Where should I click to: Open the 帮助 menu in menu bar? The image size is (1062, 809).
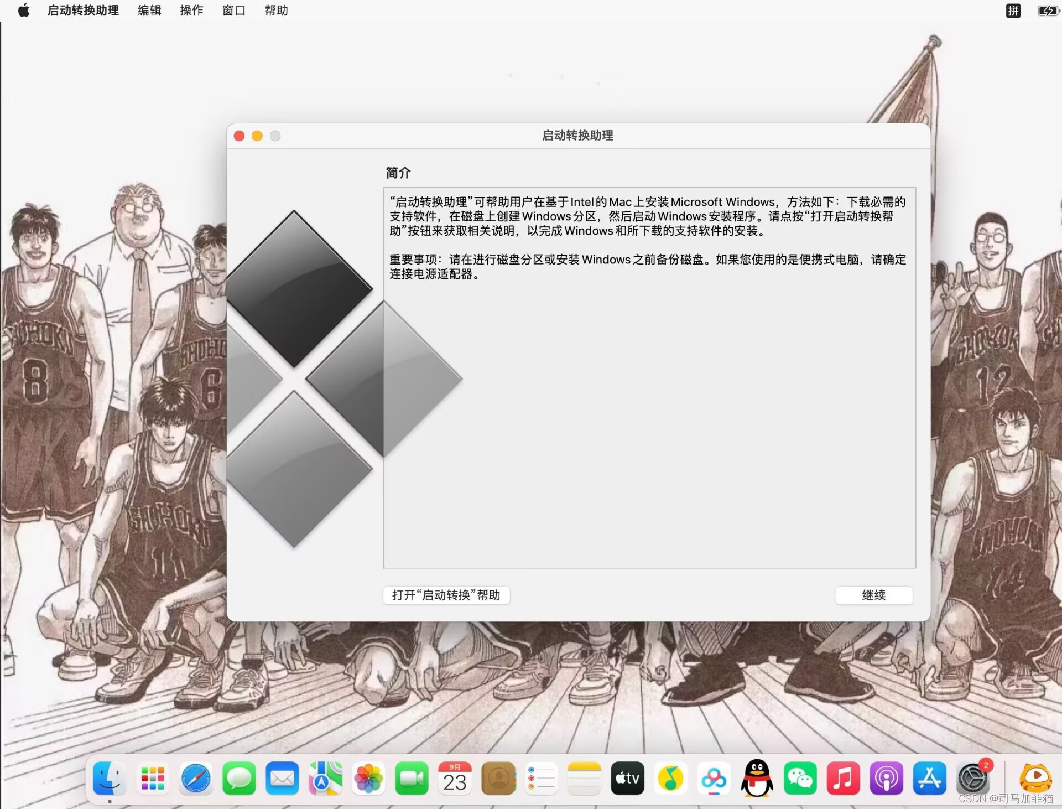click(x=276, y=11)
